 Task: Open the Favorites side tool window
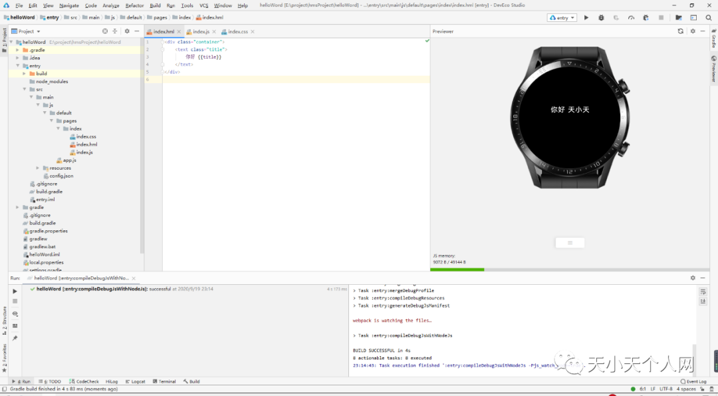(x=4, y=359)
